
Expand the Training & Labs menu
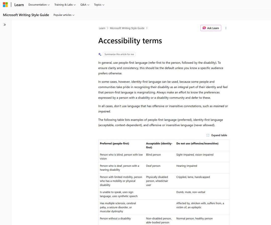point(65,5)
